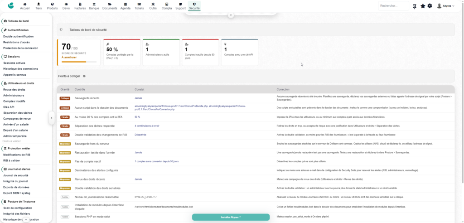
Task: Click the Administrateurs actifs card
Action: point(161,53)
